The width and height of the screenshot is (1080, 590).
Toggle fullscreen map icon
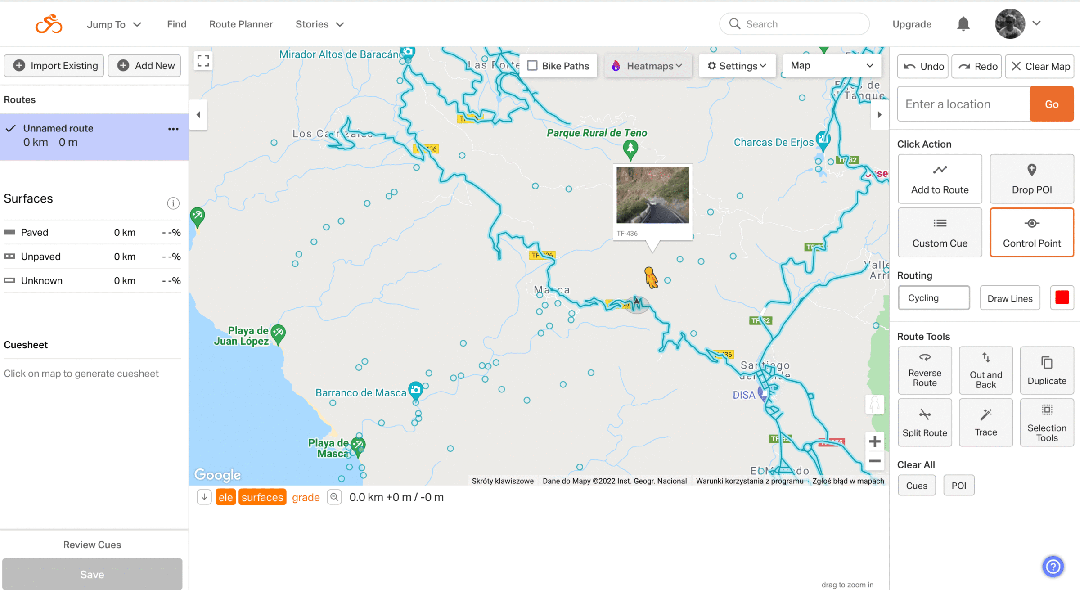203,61
